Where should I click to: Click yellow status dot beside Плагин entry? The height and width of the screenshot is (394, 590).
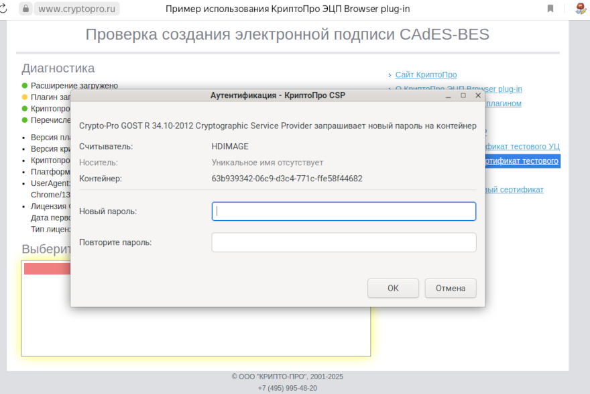coord(24,97)
